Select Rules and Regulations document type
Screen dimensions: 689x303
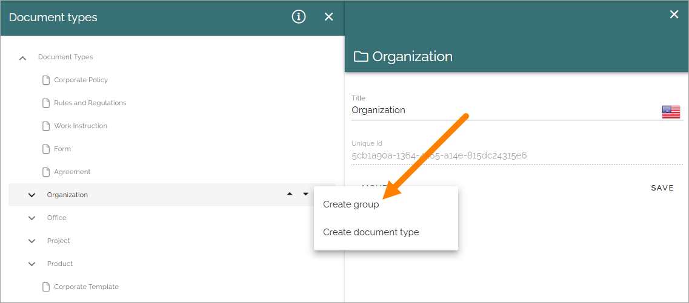tap(90, 103)
